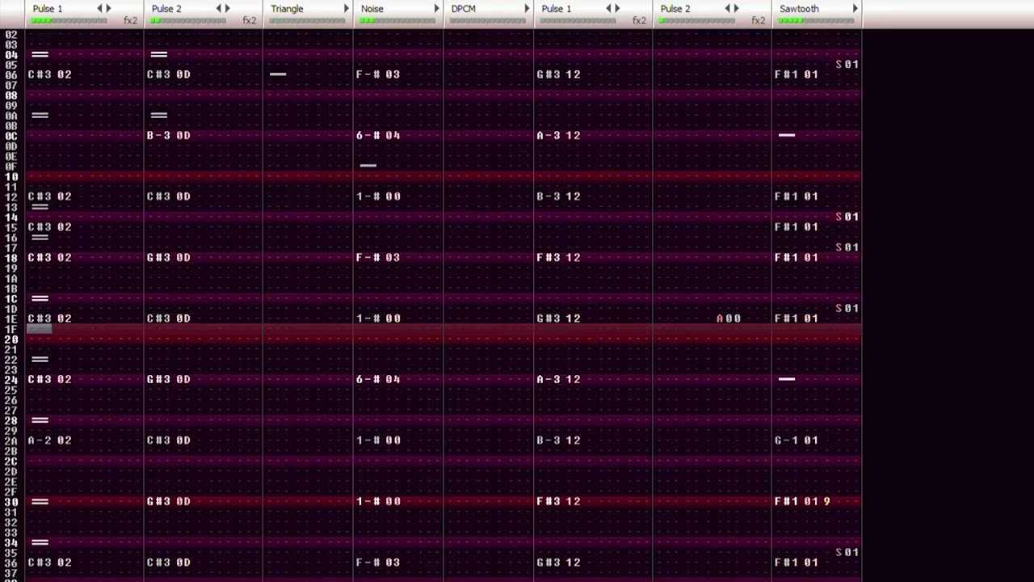1034x582 pixels.
Task: Select the B-3 0D note in row 0C
Action: (169, 136)
